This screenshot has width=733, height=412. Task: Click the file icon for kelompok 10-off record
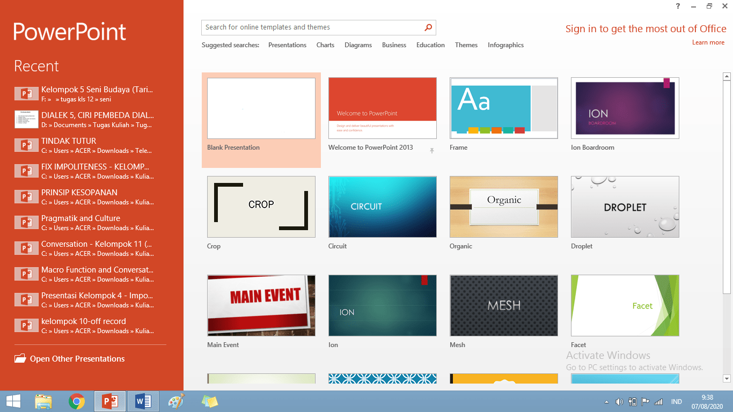coord(26,325)
